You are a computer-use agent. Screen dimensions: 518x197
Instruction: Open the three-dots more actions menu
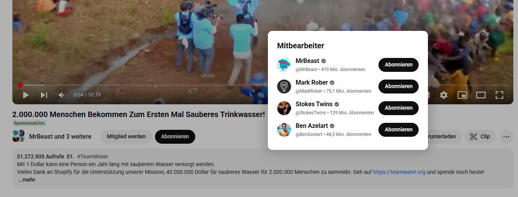point(506,136)
